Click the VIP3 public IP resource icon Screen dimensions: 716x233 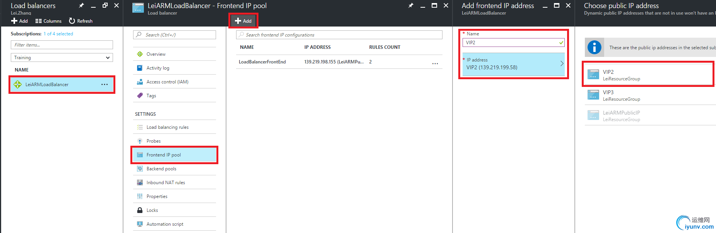(593, 95)
